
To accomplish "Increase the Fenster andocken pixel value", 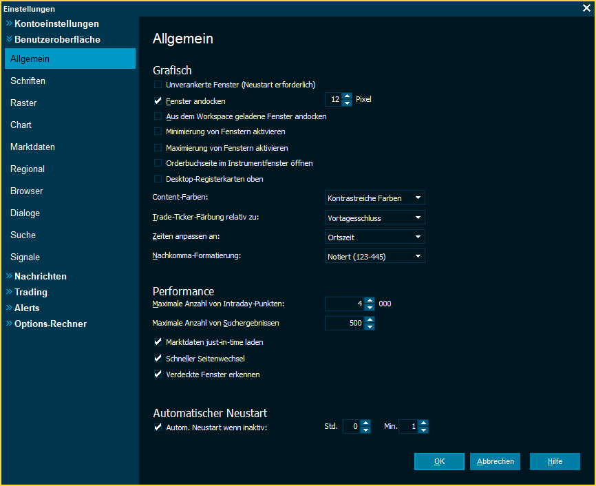I will 347,96.
